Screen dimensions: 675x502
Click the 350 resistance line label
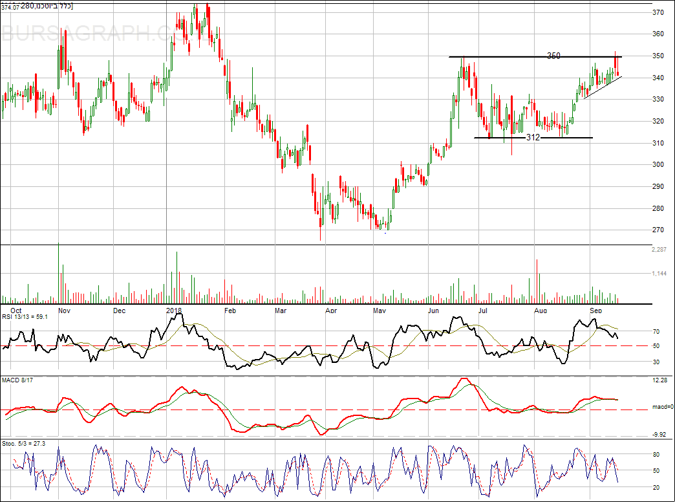point(553,56)
